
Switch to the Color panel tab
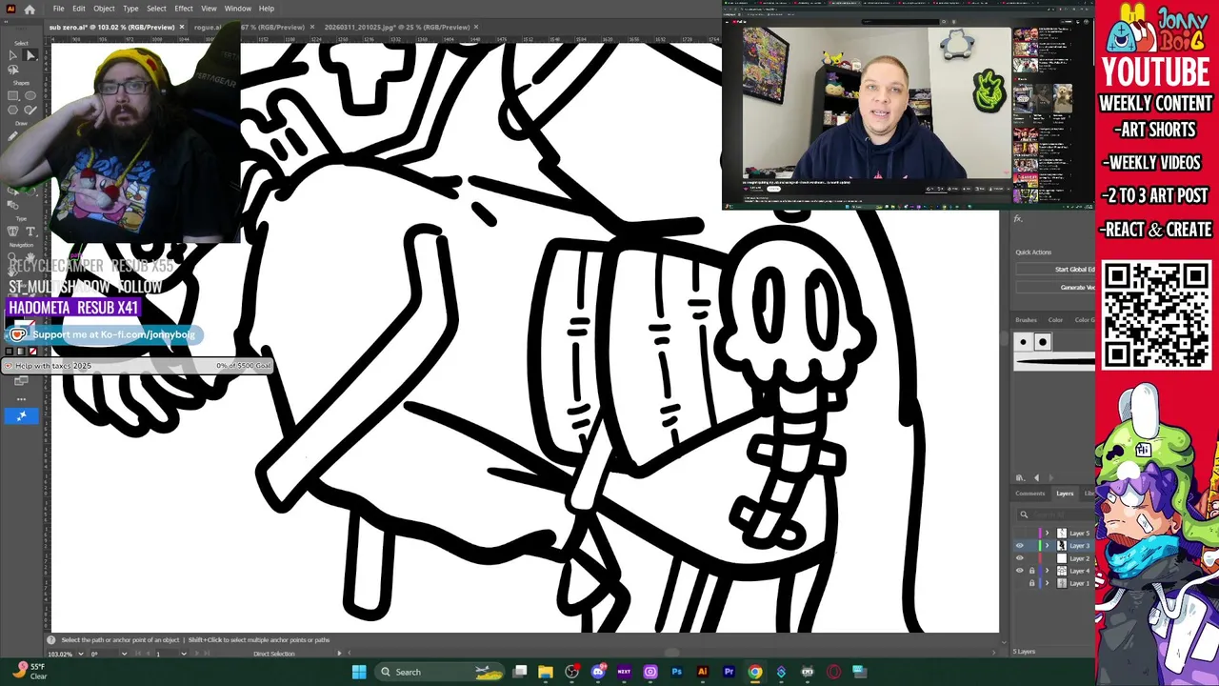(x=1055, y=320)
